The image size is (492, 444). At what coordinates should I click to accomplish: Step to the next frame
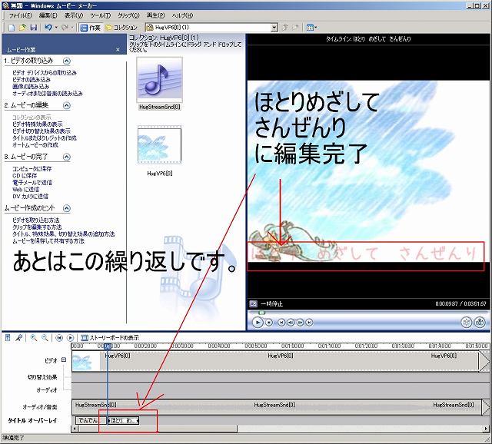click(300, 323)
